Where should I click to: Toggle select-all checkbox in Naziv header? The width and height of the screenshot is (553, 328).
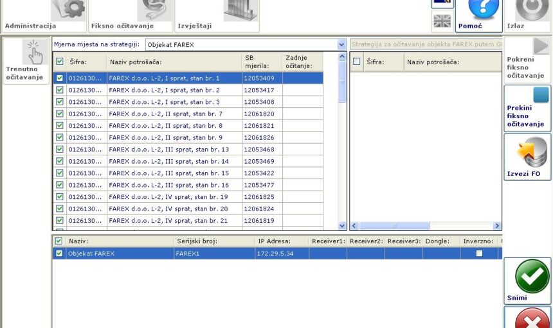point(59,241)
